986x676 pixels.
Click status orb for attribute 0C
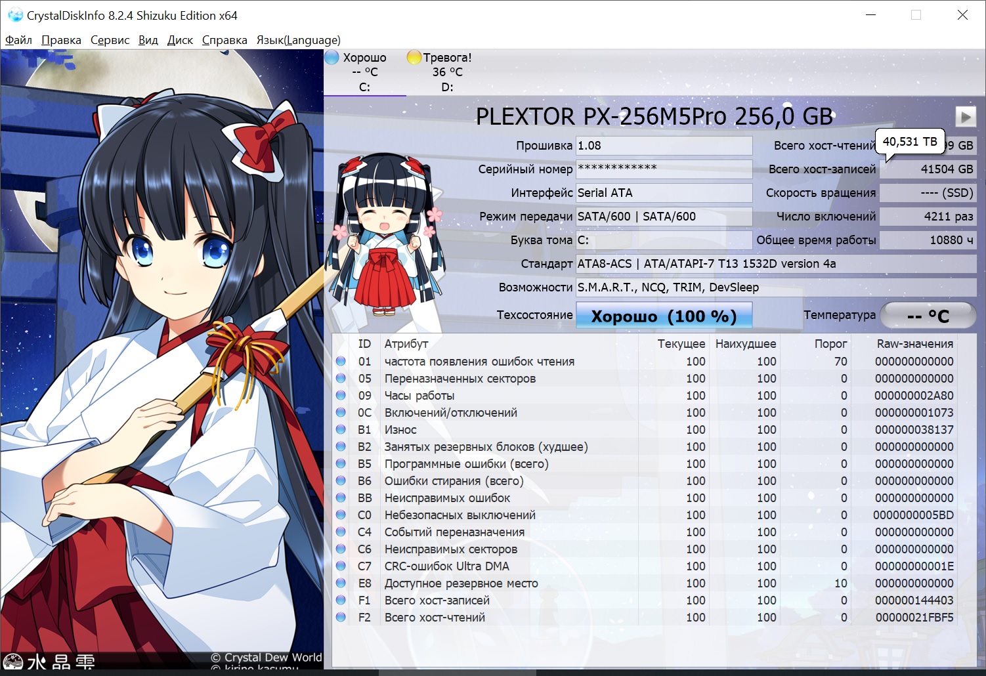coord(341,412)
